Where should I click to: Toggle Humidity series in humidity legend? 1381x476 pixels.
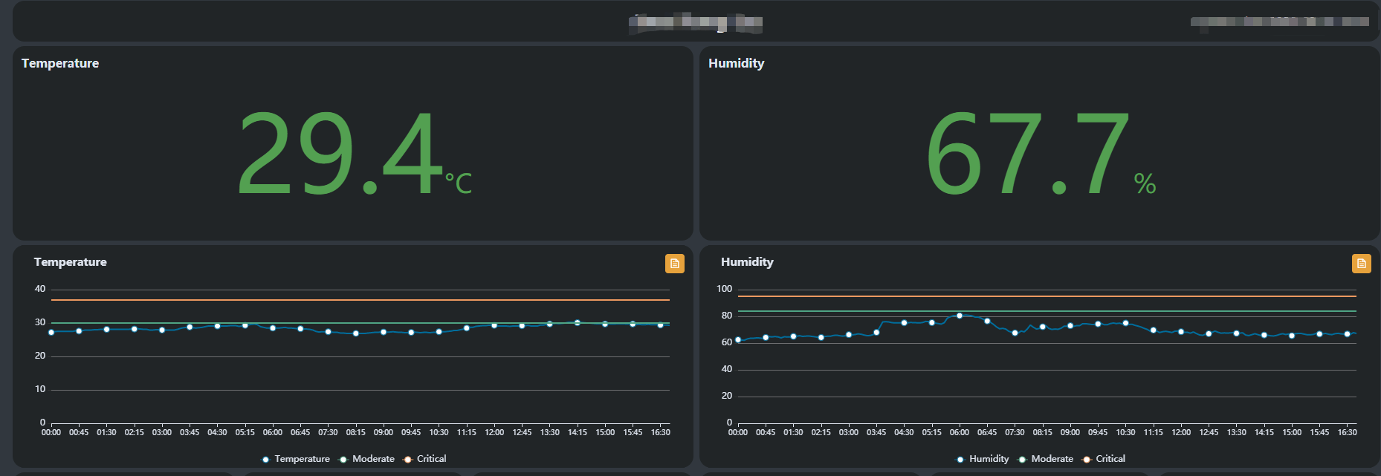point(983,459)
